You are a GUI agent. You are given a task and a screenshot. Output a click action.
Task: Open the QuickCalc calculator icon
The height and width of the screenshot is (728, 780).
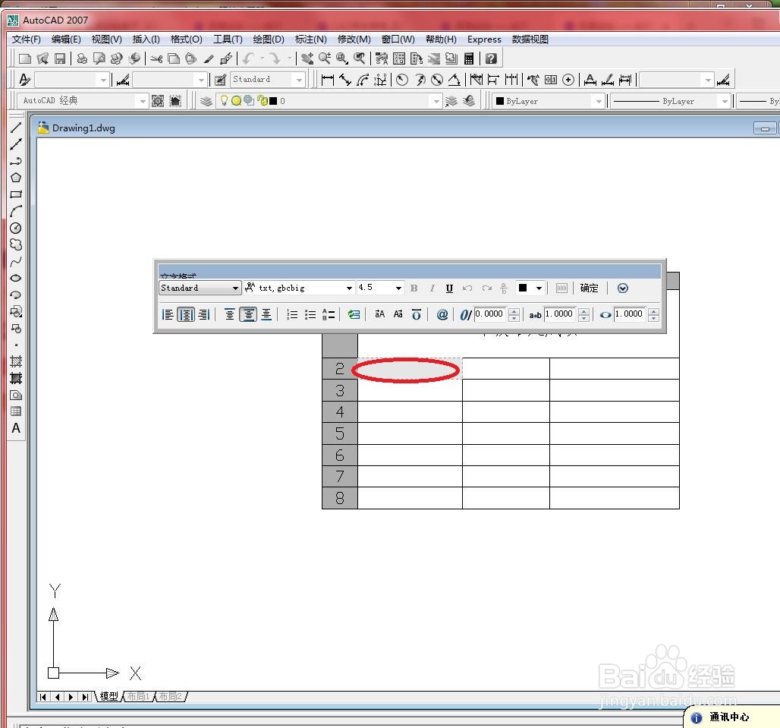pyautogui.click(x=469, y=58)
